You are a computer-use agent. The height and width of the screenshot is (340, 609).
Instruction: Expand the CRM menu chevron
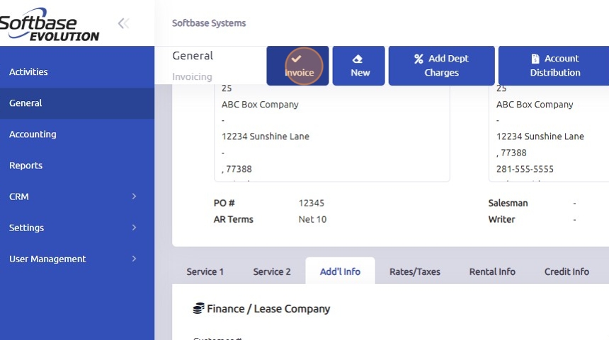(134, 197)
